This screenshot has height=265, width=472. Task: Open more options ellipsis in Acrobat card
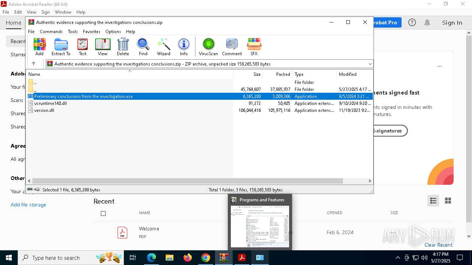[x=440, y=67]
